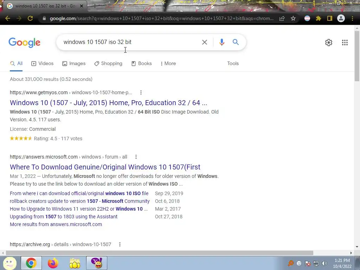Open Google quick settings gear
This screenshot has height=270, width=360.
[x=329, y=43]
